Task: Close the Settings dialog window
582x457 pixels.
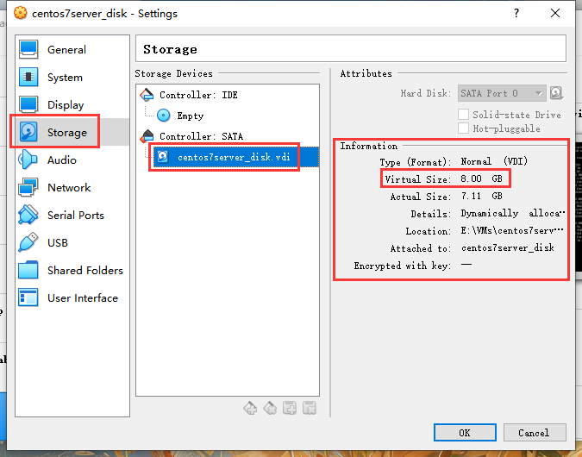Action: 555,13
